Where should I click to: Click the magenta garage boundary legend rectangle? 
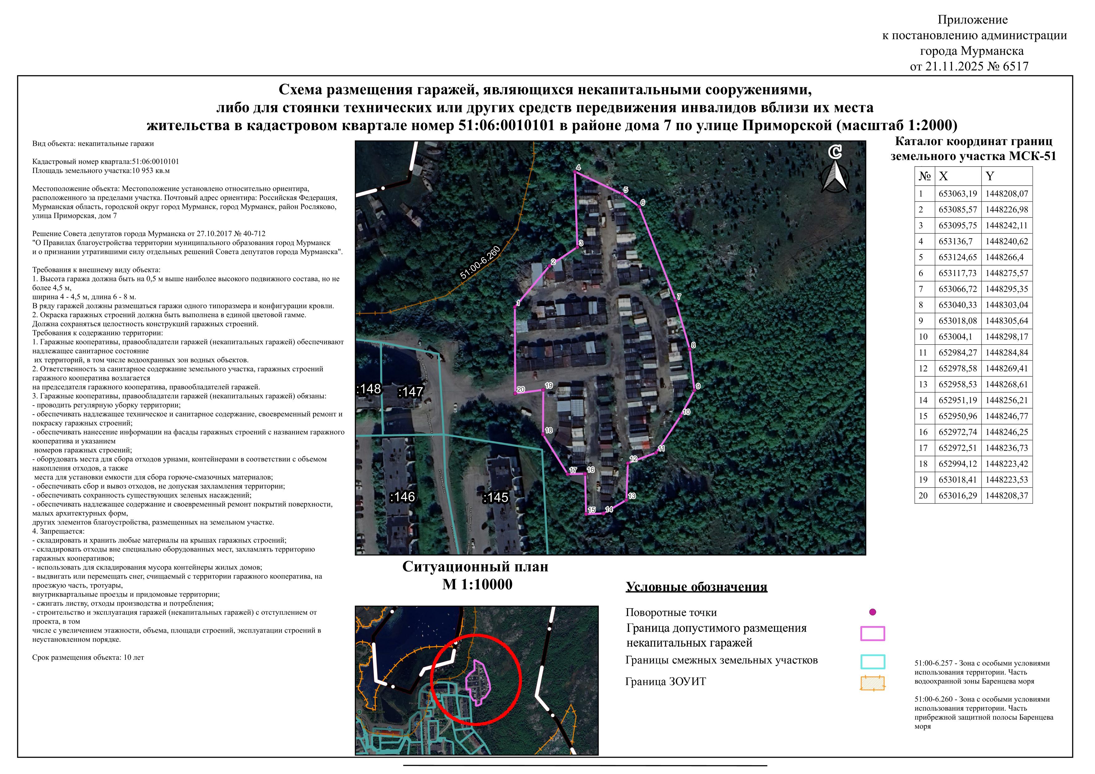pos(872,633)
